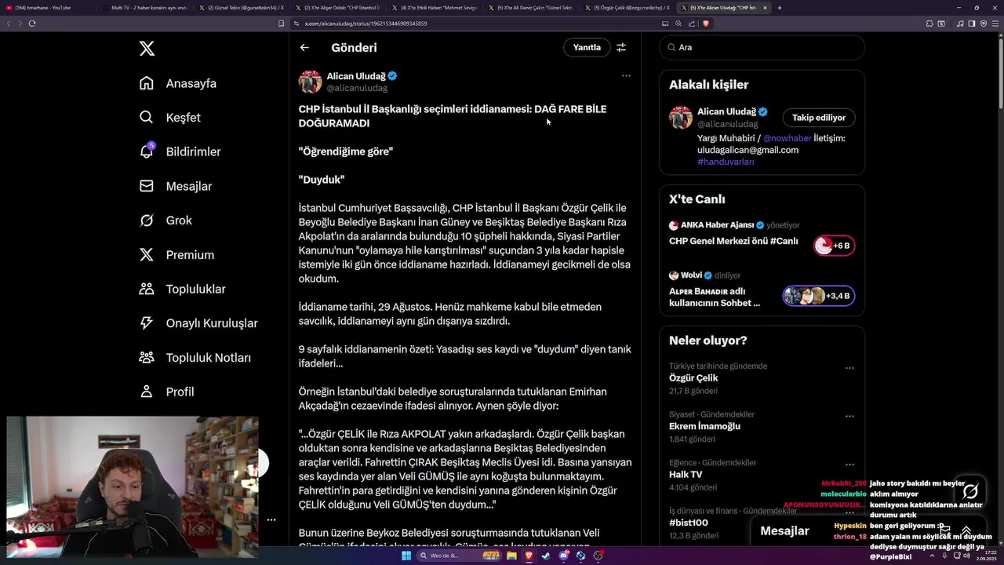Viewport: 1004px width, 565px height.
Task: Click the account more-options dots near webcam
Action: [271, 519]
